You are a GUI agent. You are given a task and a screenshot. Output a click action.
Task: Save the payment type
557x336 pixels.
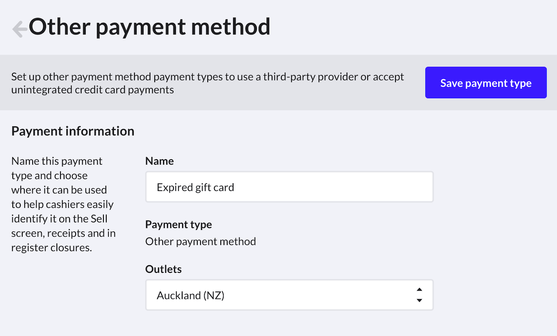point(486,83)
